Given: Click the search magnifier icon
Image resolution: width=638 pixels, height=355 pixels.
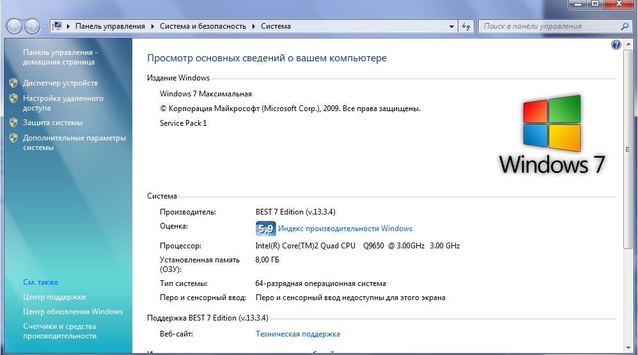Looking at the screenshot, I should [x=625, y=26].
